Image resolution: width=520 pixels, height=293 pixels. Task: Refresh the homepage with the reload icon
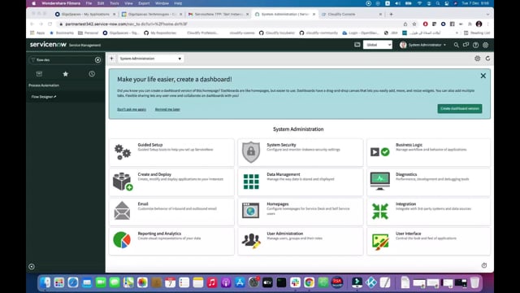click(x=487, y=59)
